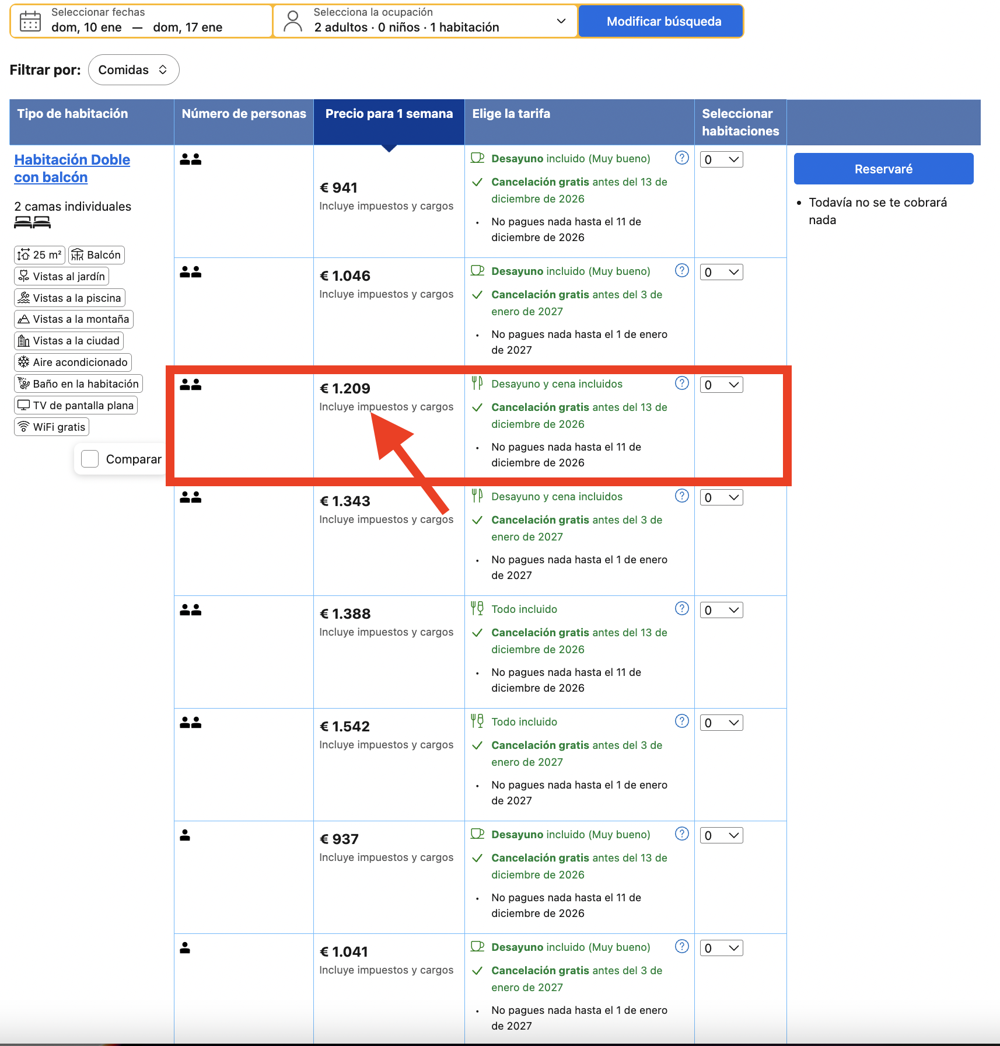1000x1046 pixels.
Task: Open room quantity dropdown for €937
Action: point(722,835)
